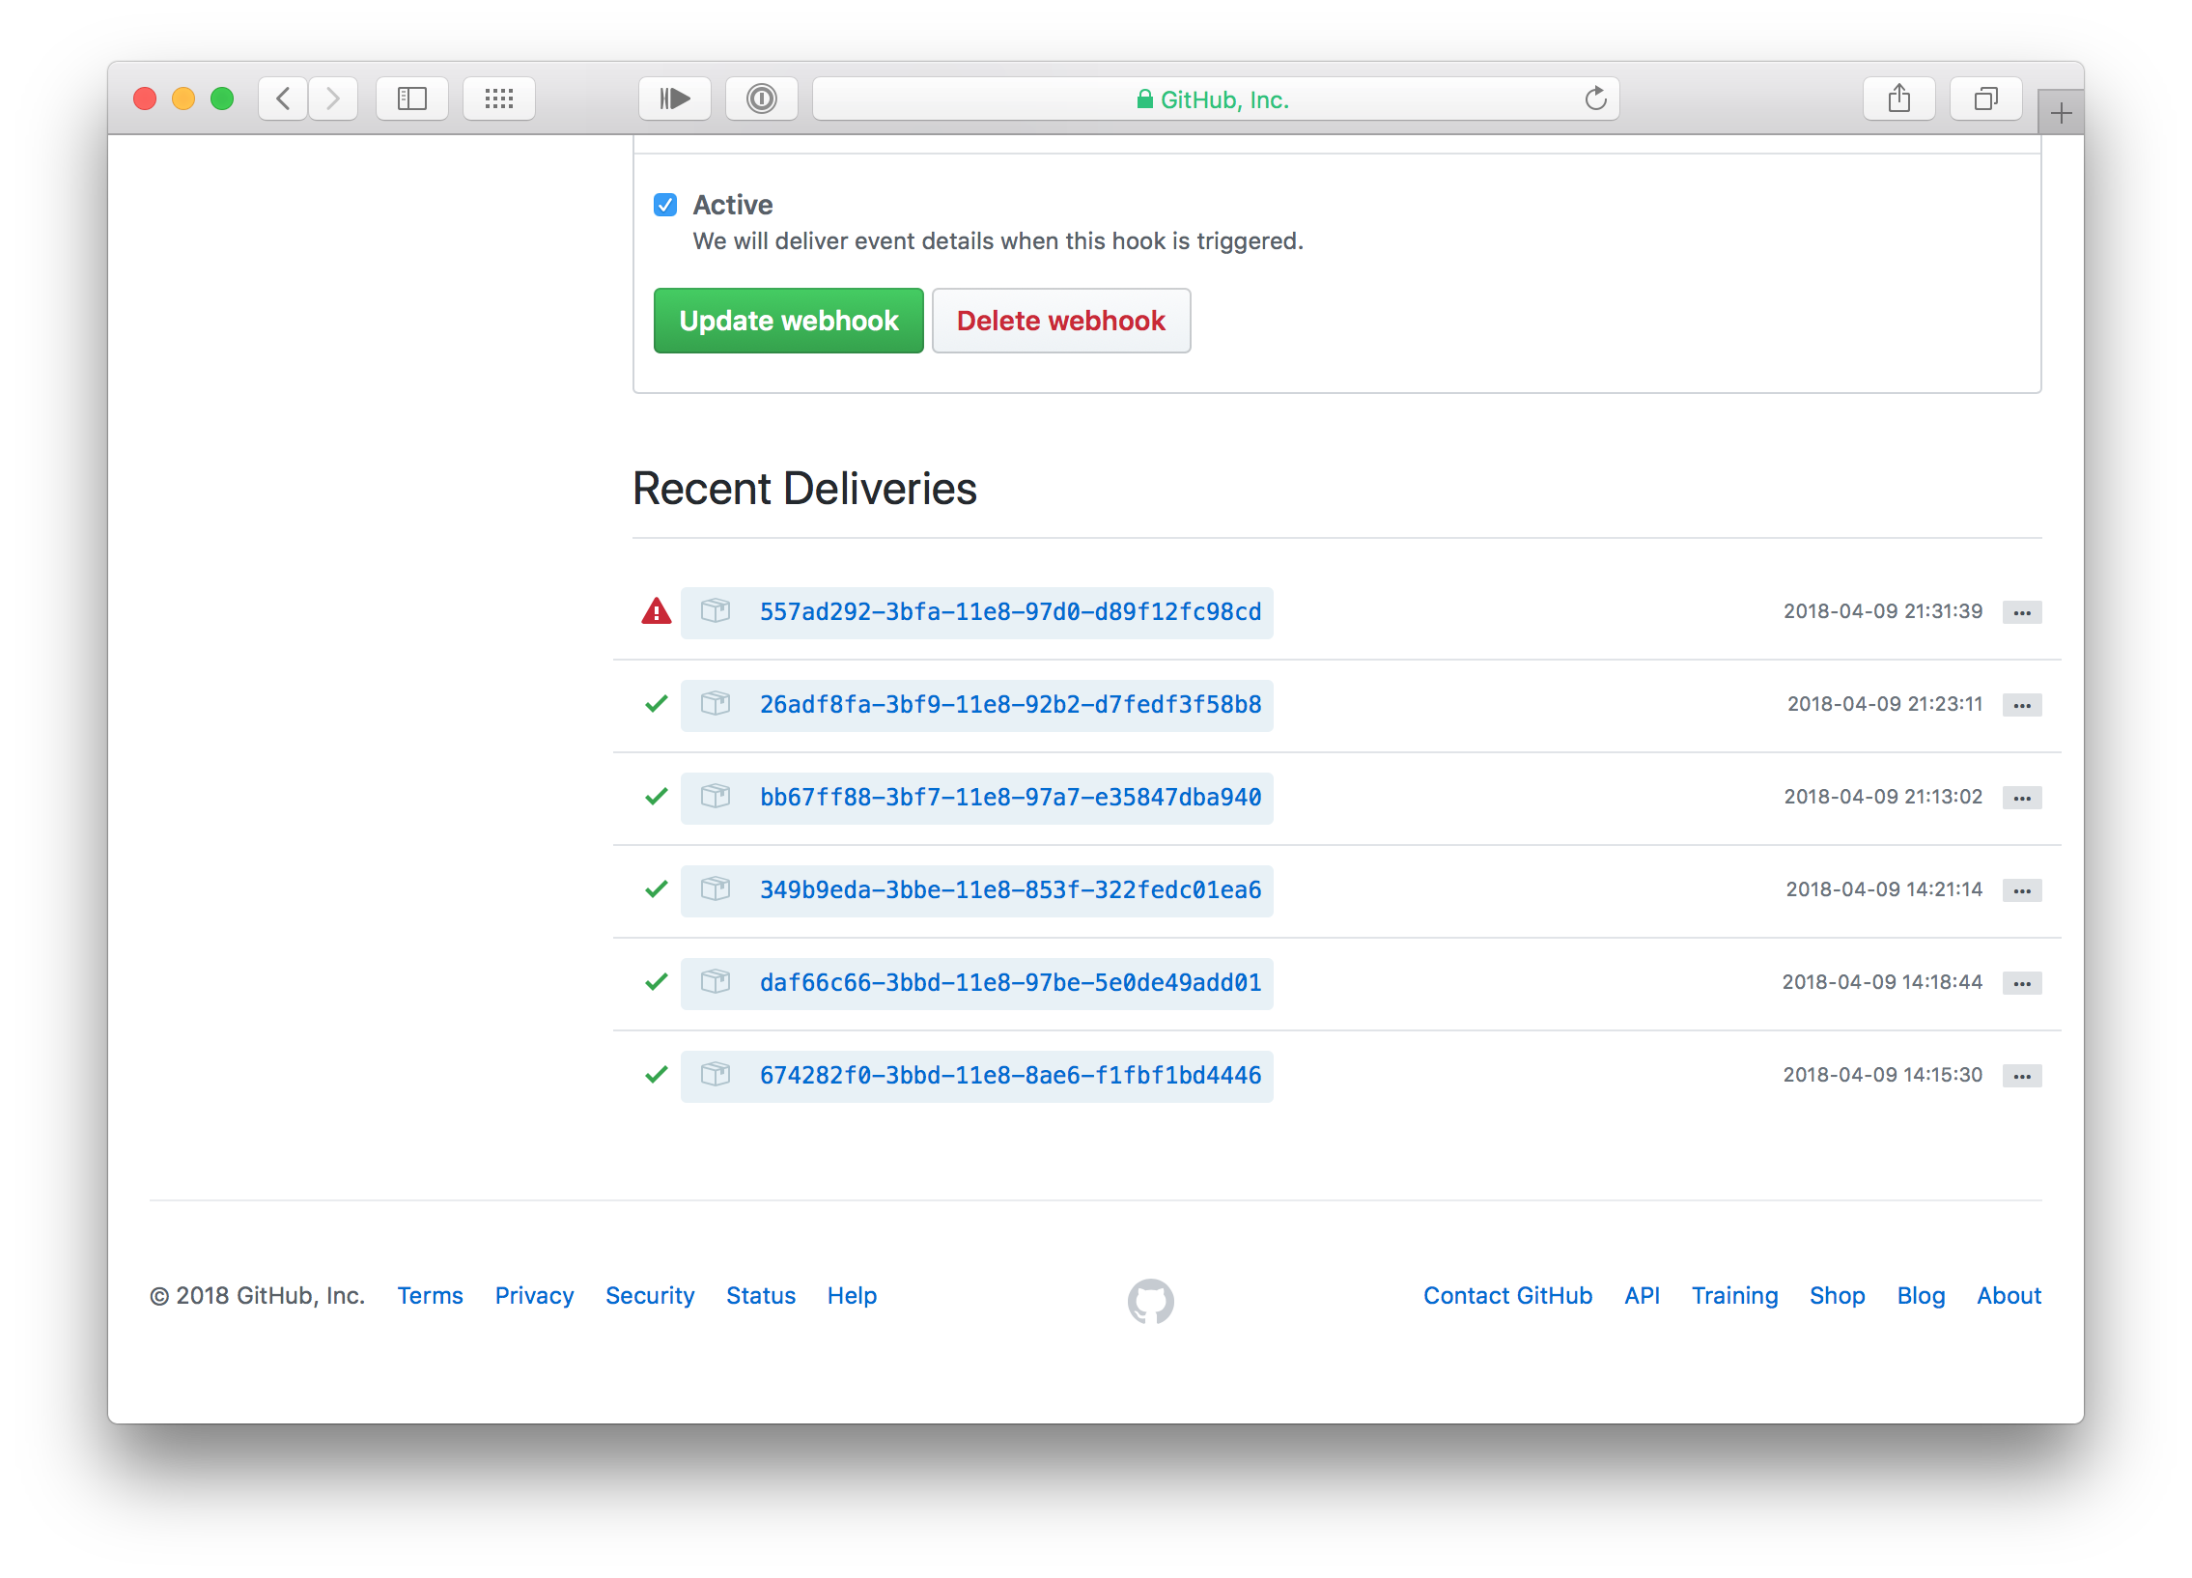Reload the page with the refresh icon
2192x1578 pixels.
click(1595, 99)
